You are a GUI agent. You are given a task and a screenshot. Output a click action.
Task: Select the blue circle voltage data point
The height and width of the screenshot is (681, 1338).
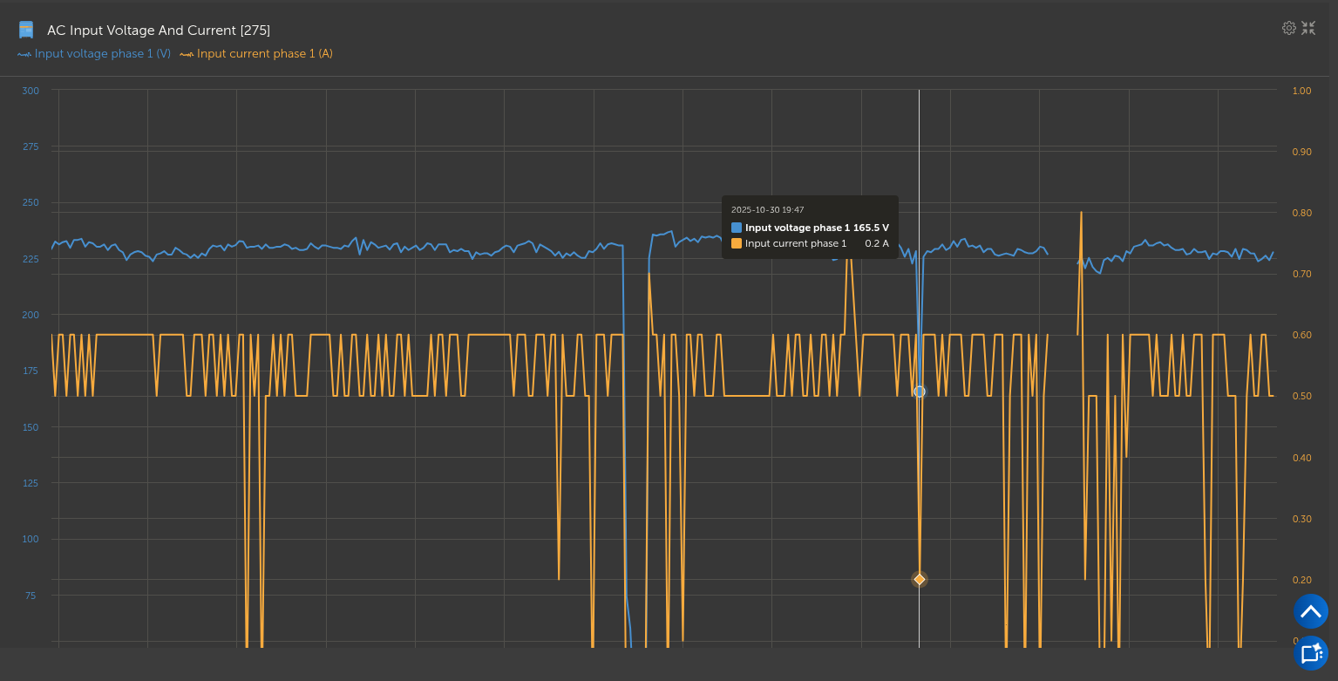pyautogui.click(x=919, y=392)
